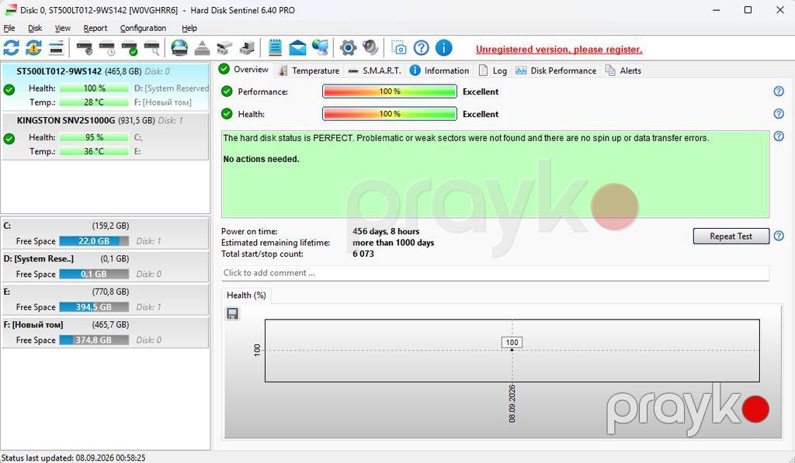Switch to the Temperature tab
This screenshot has height=463, width=795.
(309, 71)
